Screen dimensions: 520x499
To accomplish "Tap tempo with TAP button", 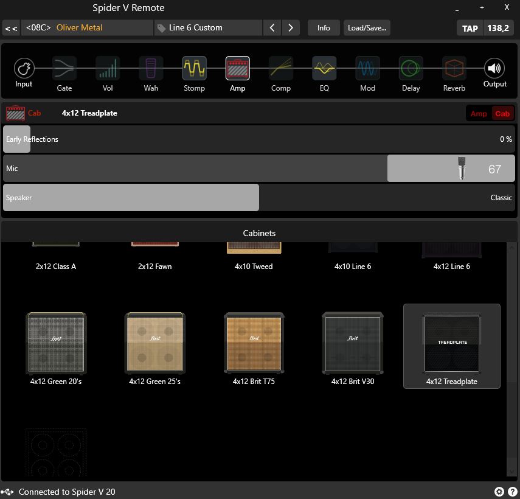I will [470, 28].
